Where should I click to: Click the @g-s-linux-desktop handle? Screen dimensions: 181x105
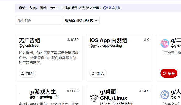point(116,103)
